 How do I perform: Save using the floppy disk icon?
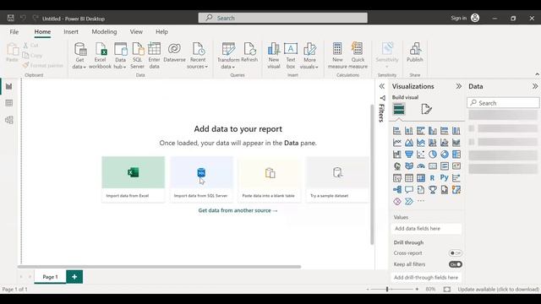pos(11,18)
